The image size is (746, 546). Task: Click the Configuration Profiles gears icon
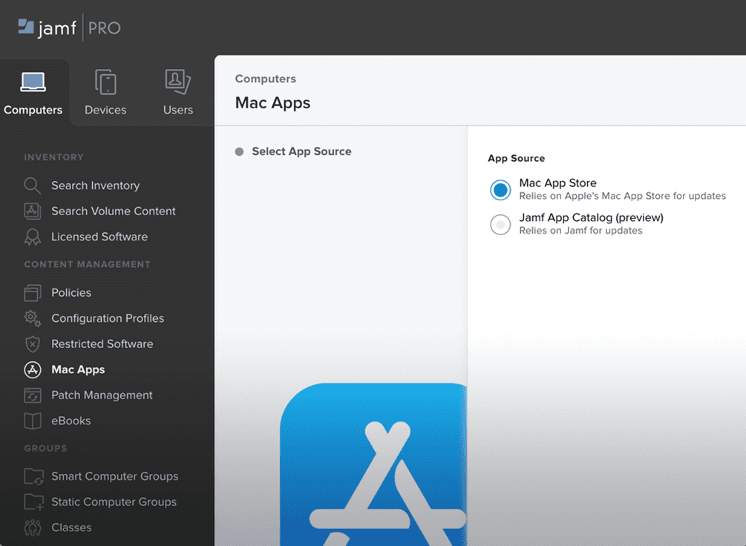tap(33, 318)
